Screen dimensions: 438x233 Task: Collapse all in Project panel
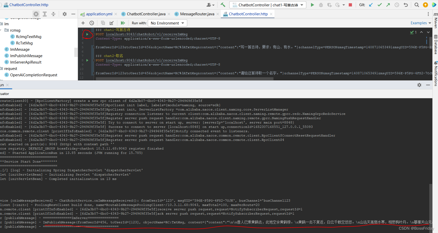(53, 14)
